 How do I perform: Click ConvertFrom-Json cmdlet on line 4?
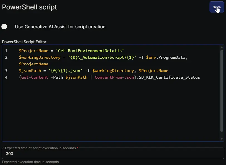(x=114, y=77)
